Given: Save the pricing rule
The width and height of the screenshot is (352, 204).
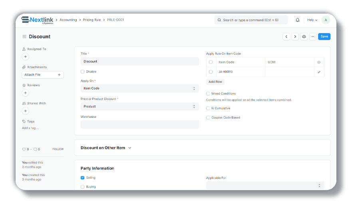Looking at the screenshot, I should (x=324, y=37).
